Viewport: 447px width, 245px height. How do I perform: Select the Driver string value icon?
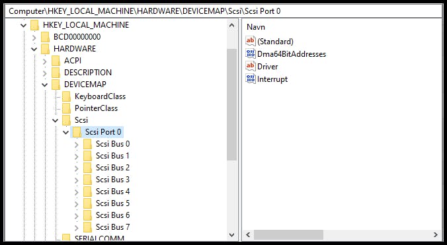251,66
